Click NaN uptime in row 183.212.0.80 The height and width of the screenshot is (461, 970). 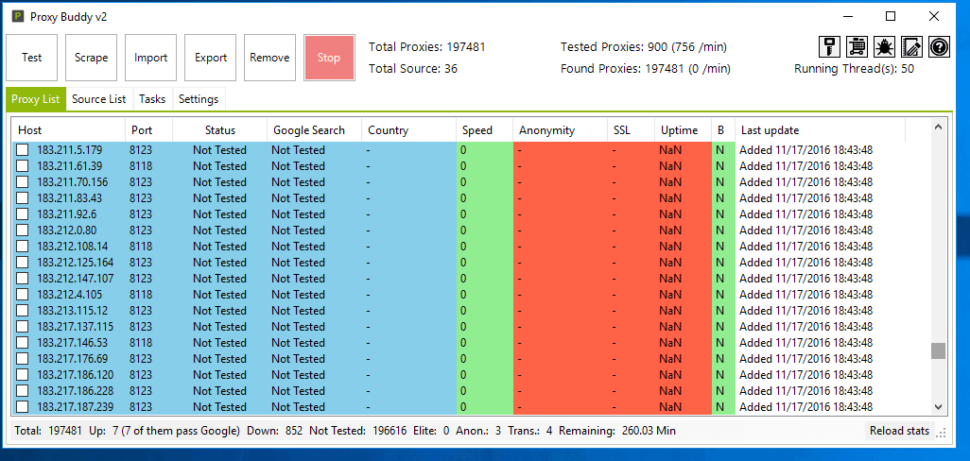coord(670,230)
